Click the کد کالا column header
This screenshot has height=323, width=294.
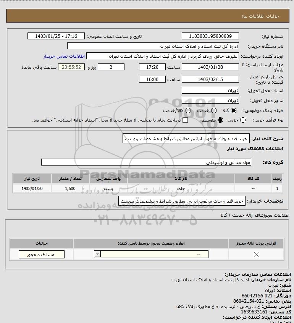click(x=253, y=179)
